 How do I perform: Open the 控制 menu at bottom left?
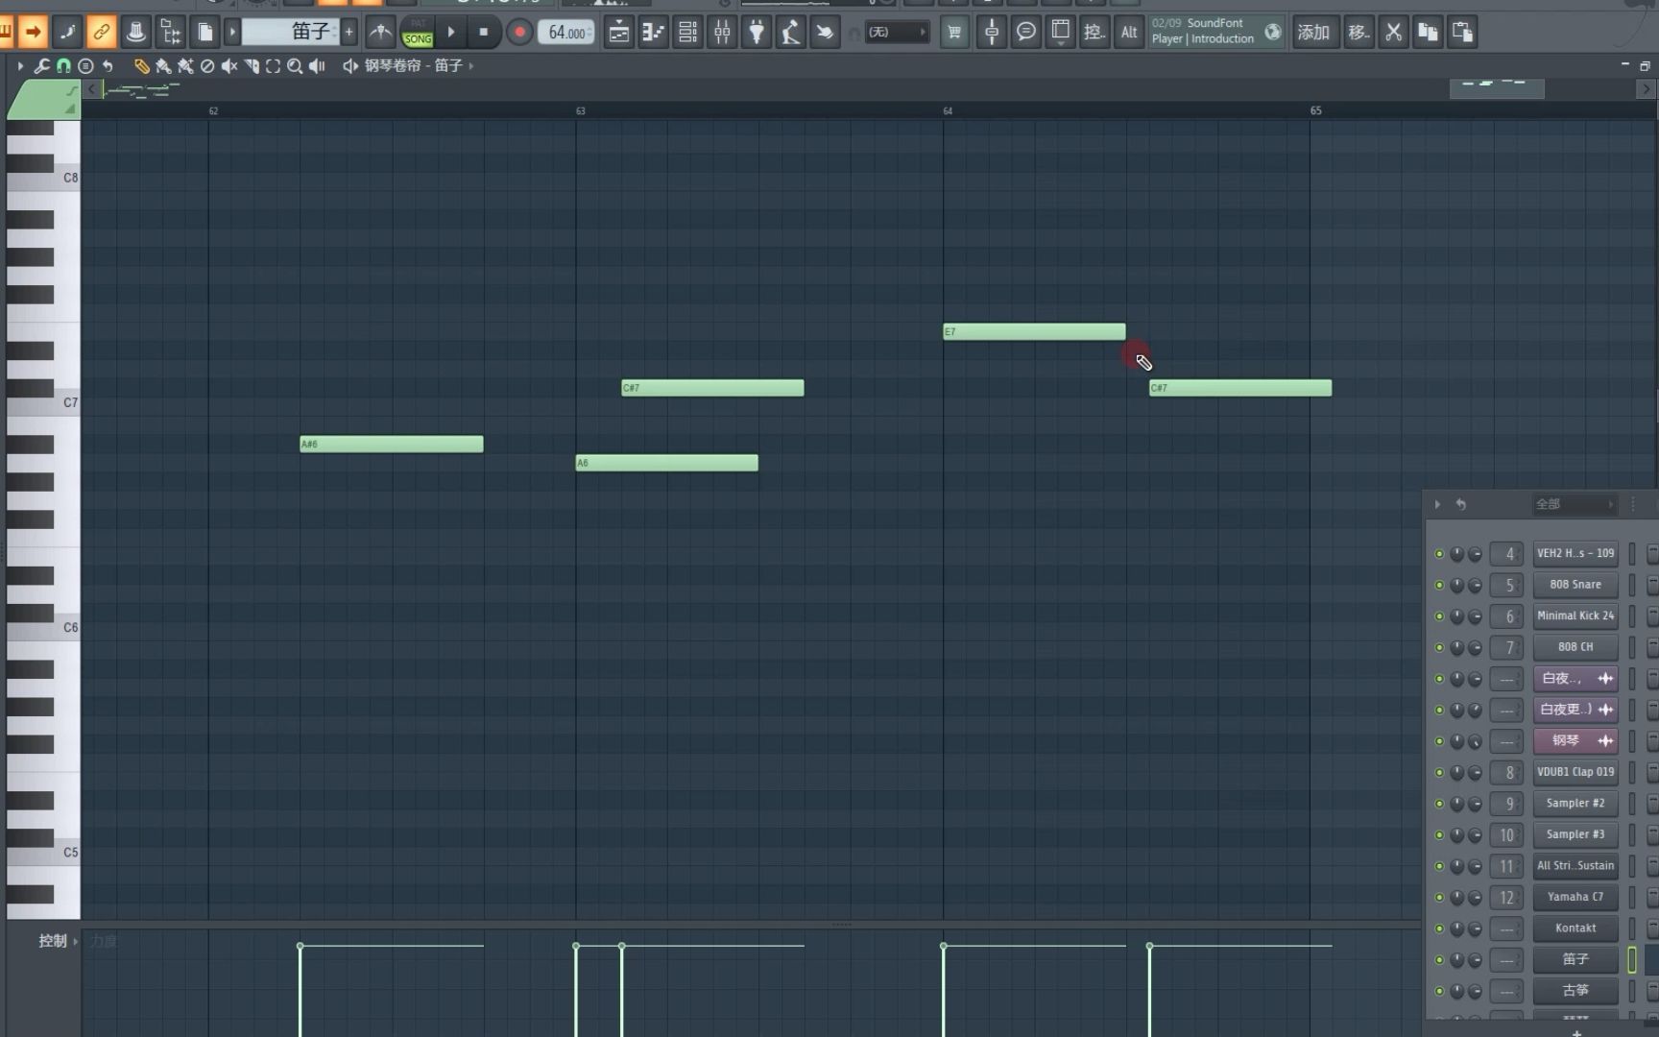click(53, 941)
